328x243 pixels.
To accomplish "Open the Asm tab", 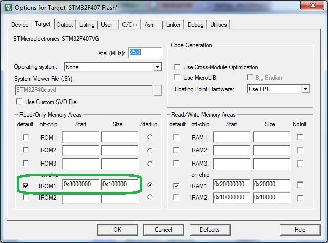I will coord(149,25).
